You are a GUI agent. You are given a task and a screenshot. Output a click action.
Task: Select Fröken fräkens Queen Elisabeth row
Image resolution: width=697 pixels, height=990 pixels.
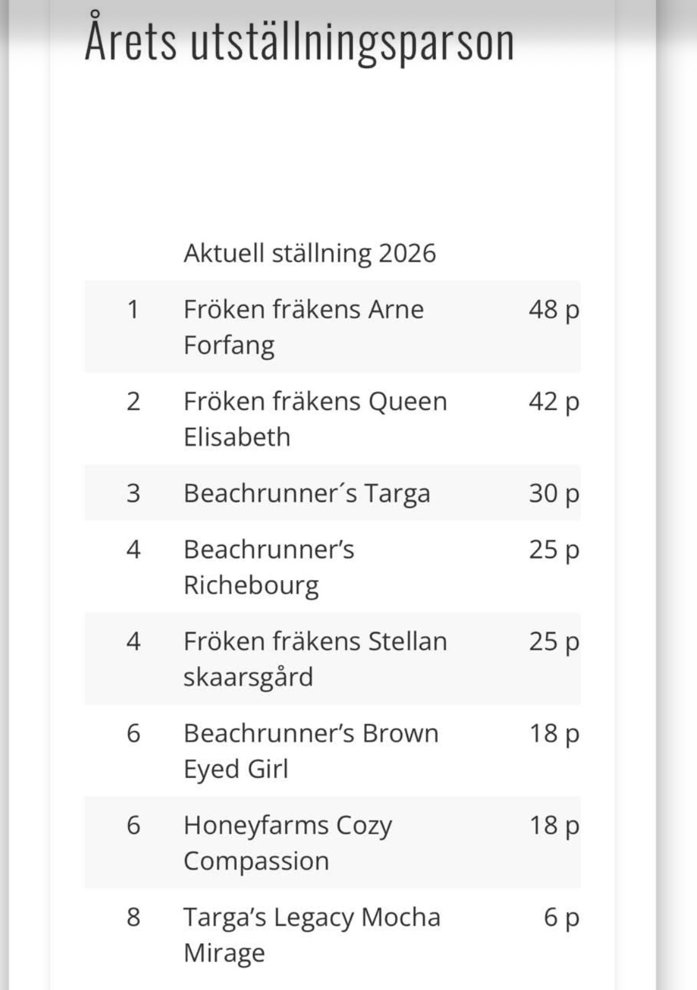pyautogui.click(x=333, y=419)
